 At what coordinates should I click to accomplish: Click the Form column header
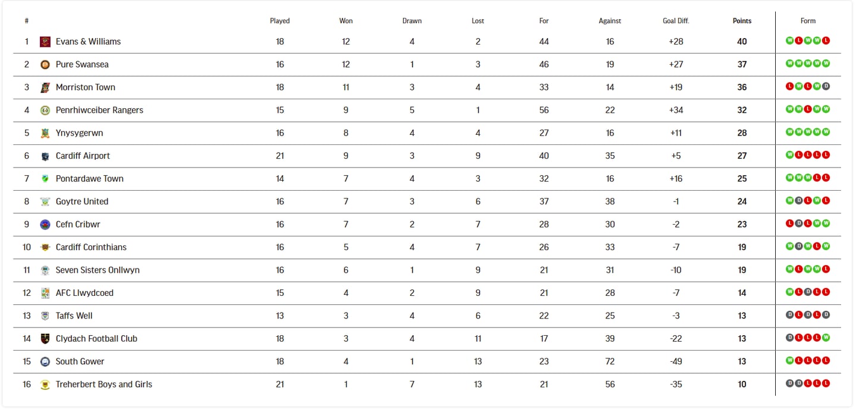[808, 21]
